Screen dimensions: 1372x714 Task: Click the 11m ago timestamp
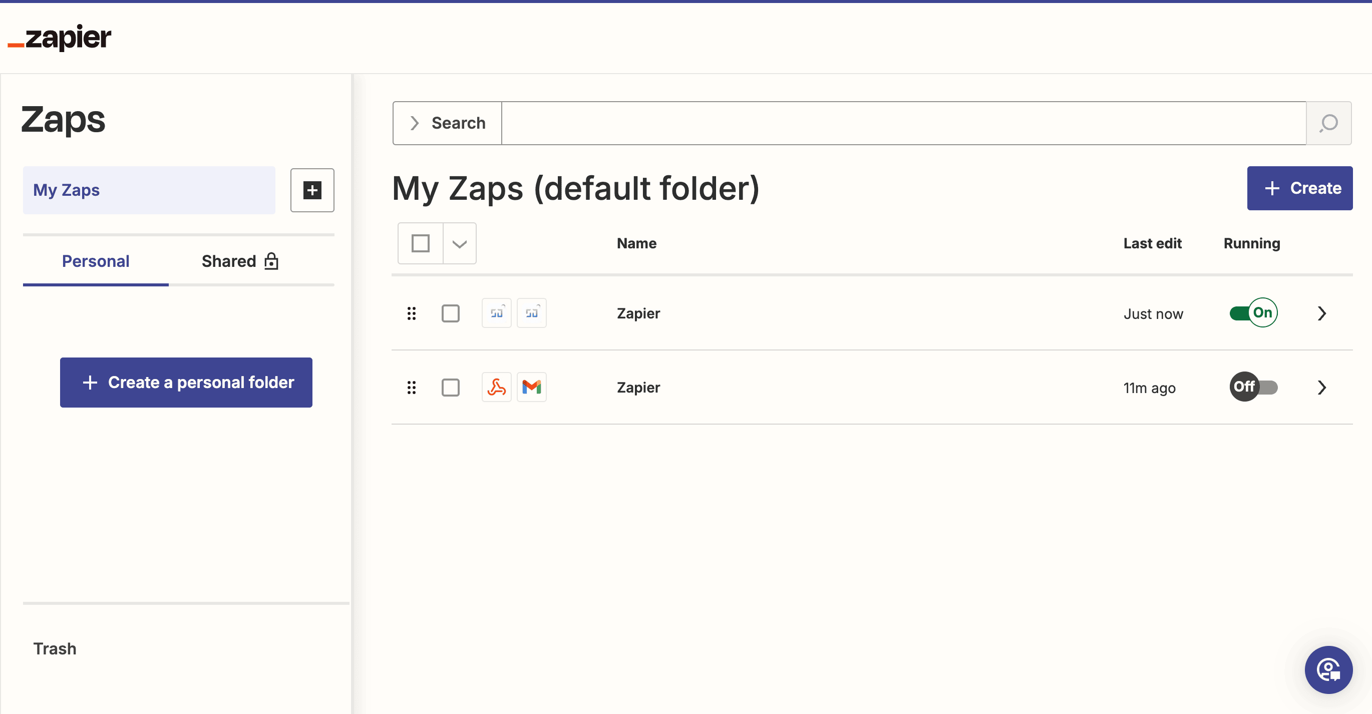point(1149,388)
